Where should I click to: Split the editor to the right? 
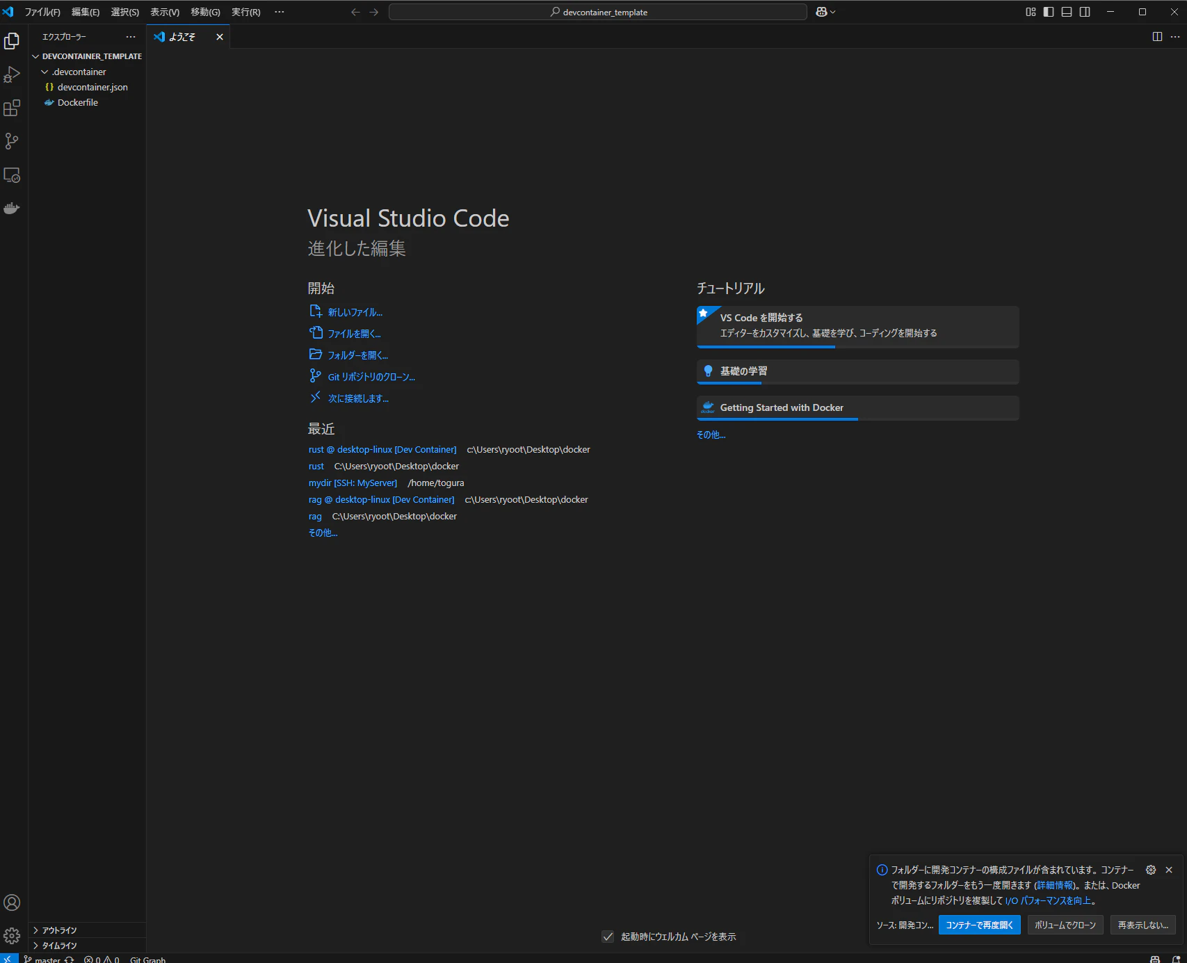tap(1157, 37)
